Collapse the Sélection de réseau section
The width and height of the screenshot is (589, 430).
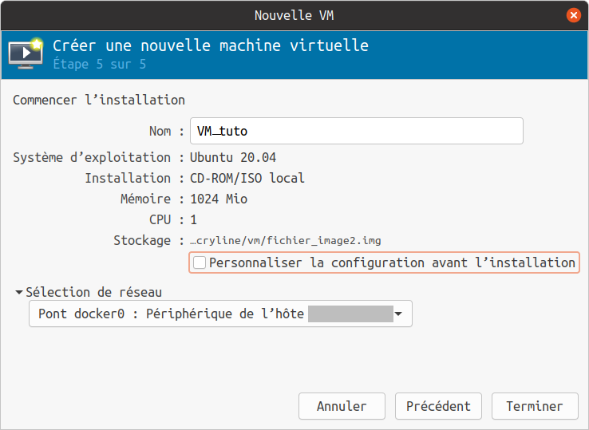click(19, 293)
